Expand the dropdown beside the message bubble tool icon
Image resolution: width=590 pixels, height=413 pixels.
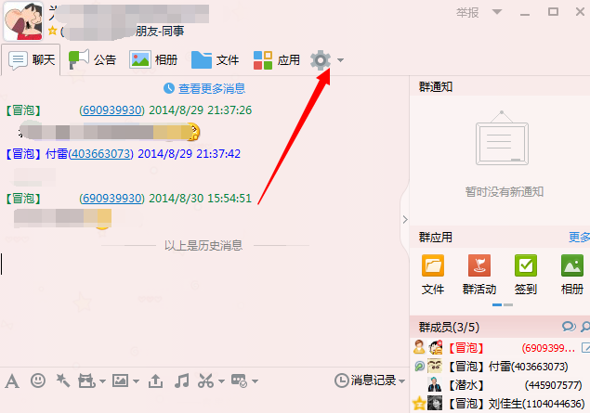(256, 381)
